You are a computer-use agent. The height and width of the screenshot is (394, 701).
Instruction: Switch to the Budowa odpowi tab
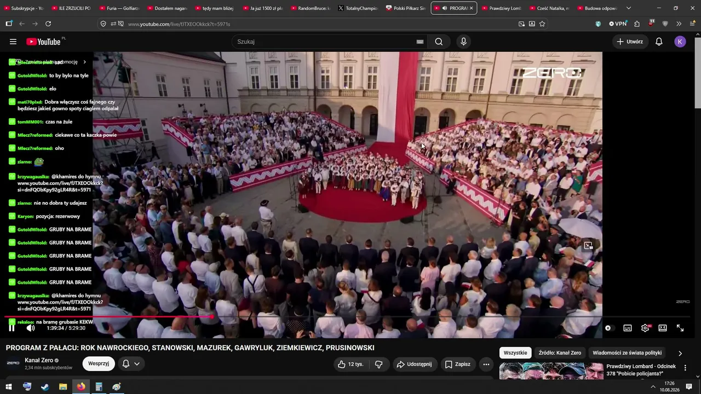tap(597, 8)
